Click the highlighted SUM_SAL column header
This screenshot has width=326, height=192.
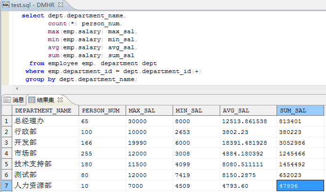tap(300, 111)
